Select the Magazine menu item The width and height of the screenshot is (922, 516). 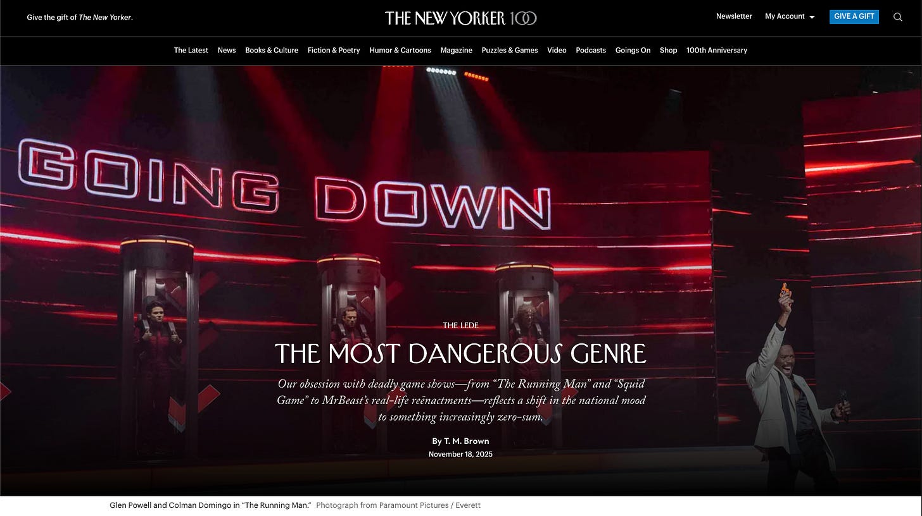pyautogui.click(x=456, y=51)
